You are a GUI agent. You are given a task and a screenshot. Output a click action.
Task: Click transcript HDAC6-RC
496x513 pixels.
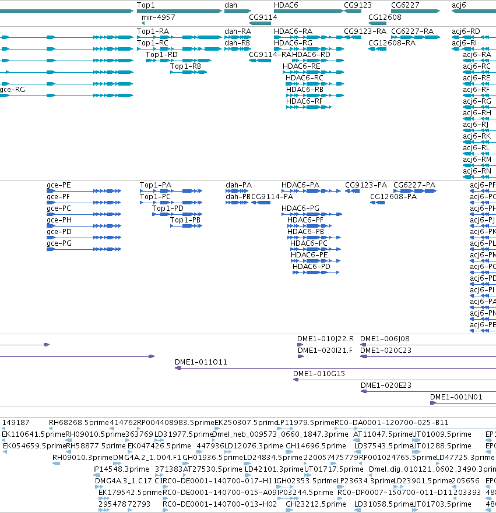tap(315, 84)
